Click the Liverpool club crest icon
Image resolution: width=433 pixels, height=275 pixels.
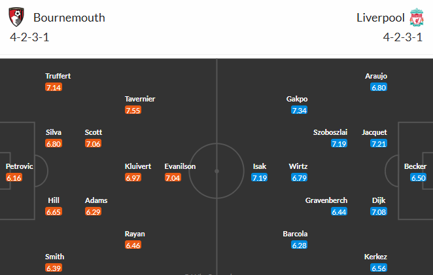tap(417, 17)
